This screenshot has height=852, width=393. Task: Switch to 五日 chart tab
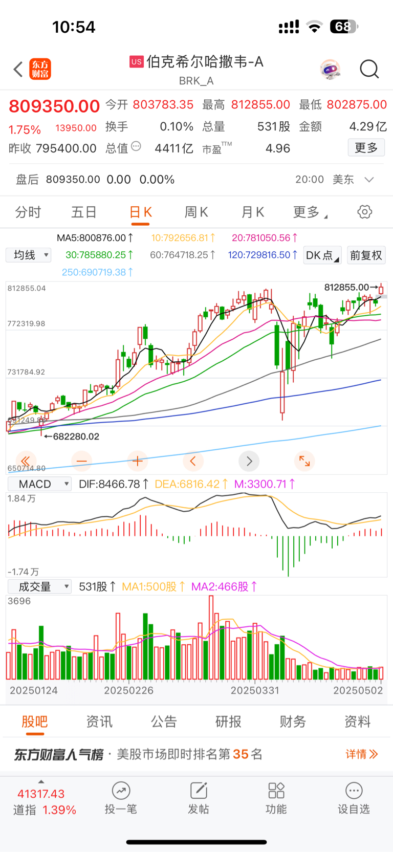(84, 212)
